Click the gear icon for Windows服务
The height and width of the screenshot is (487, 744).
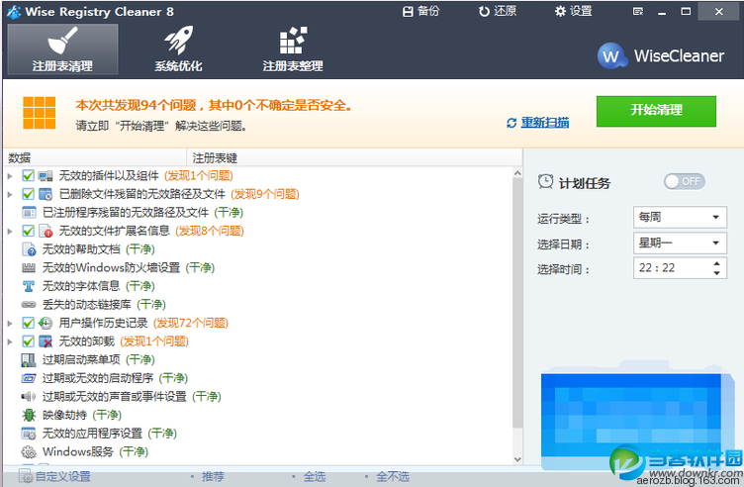click(x=29, y=452)
